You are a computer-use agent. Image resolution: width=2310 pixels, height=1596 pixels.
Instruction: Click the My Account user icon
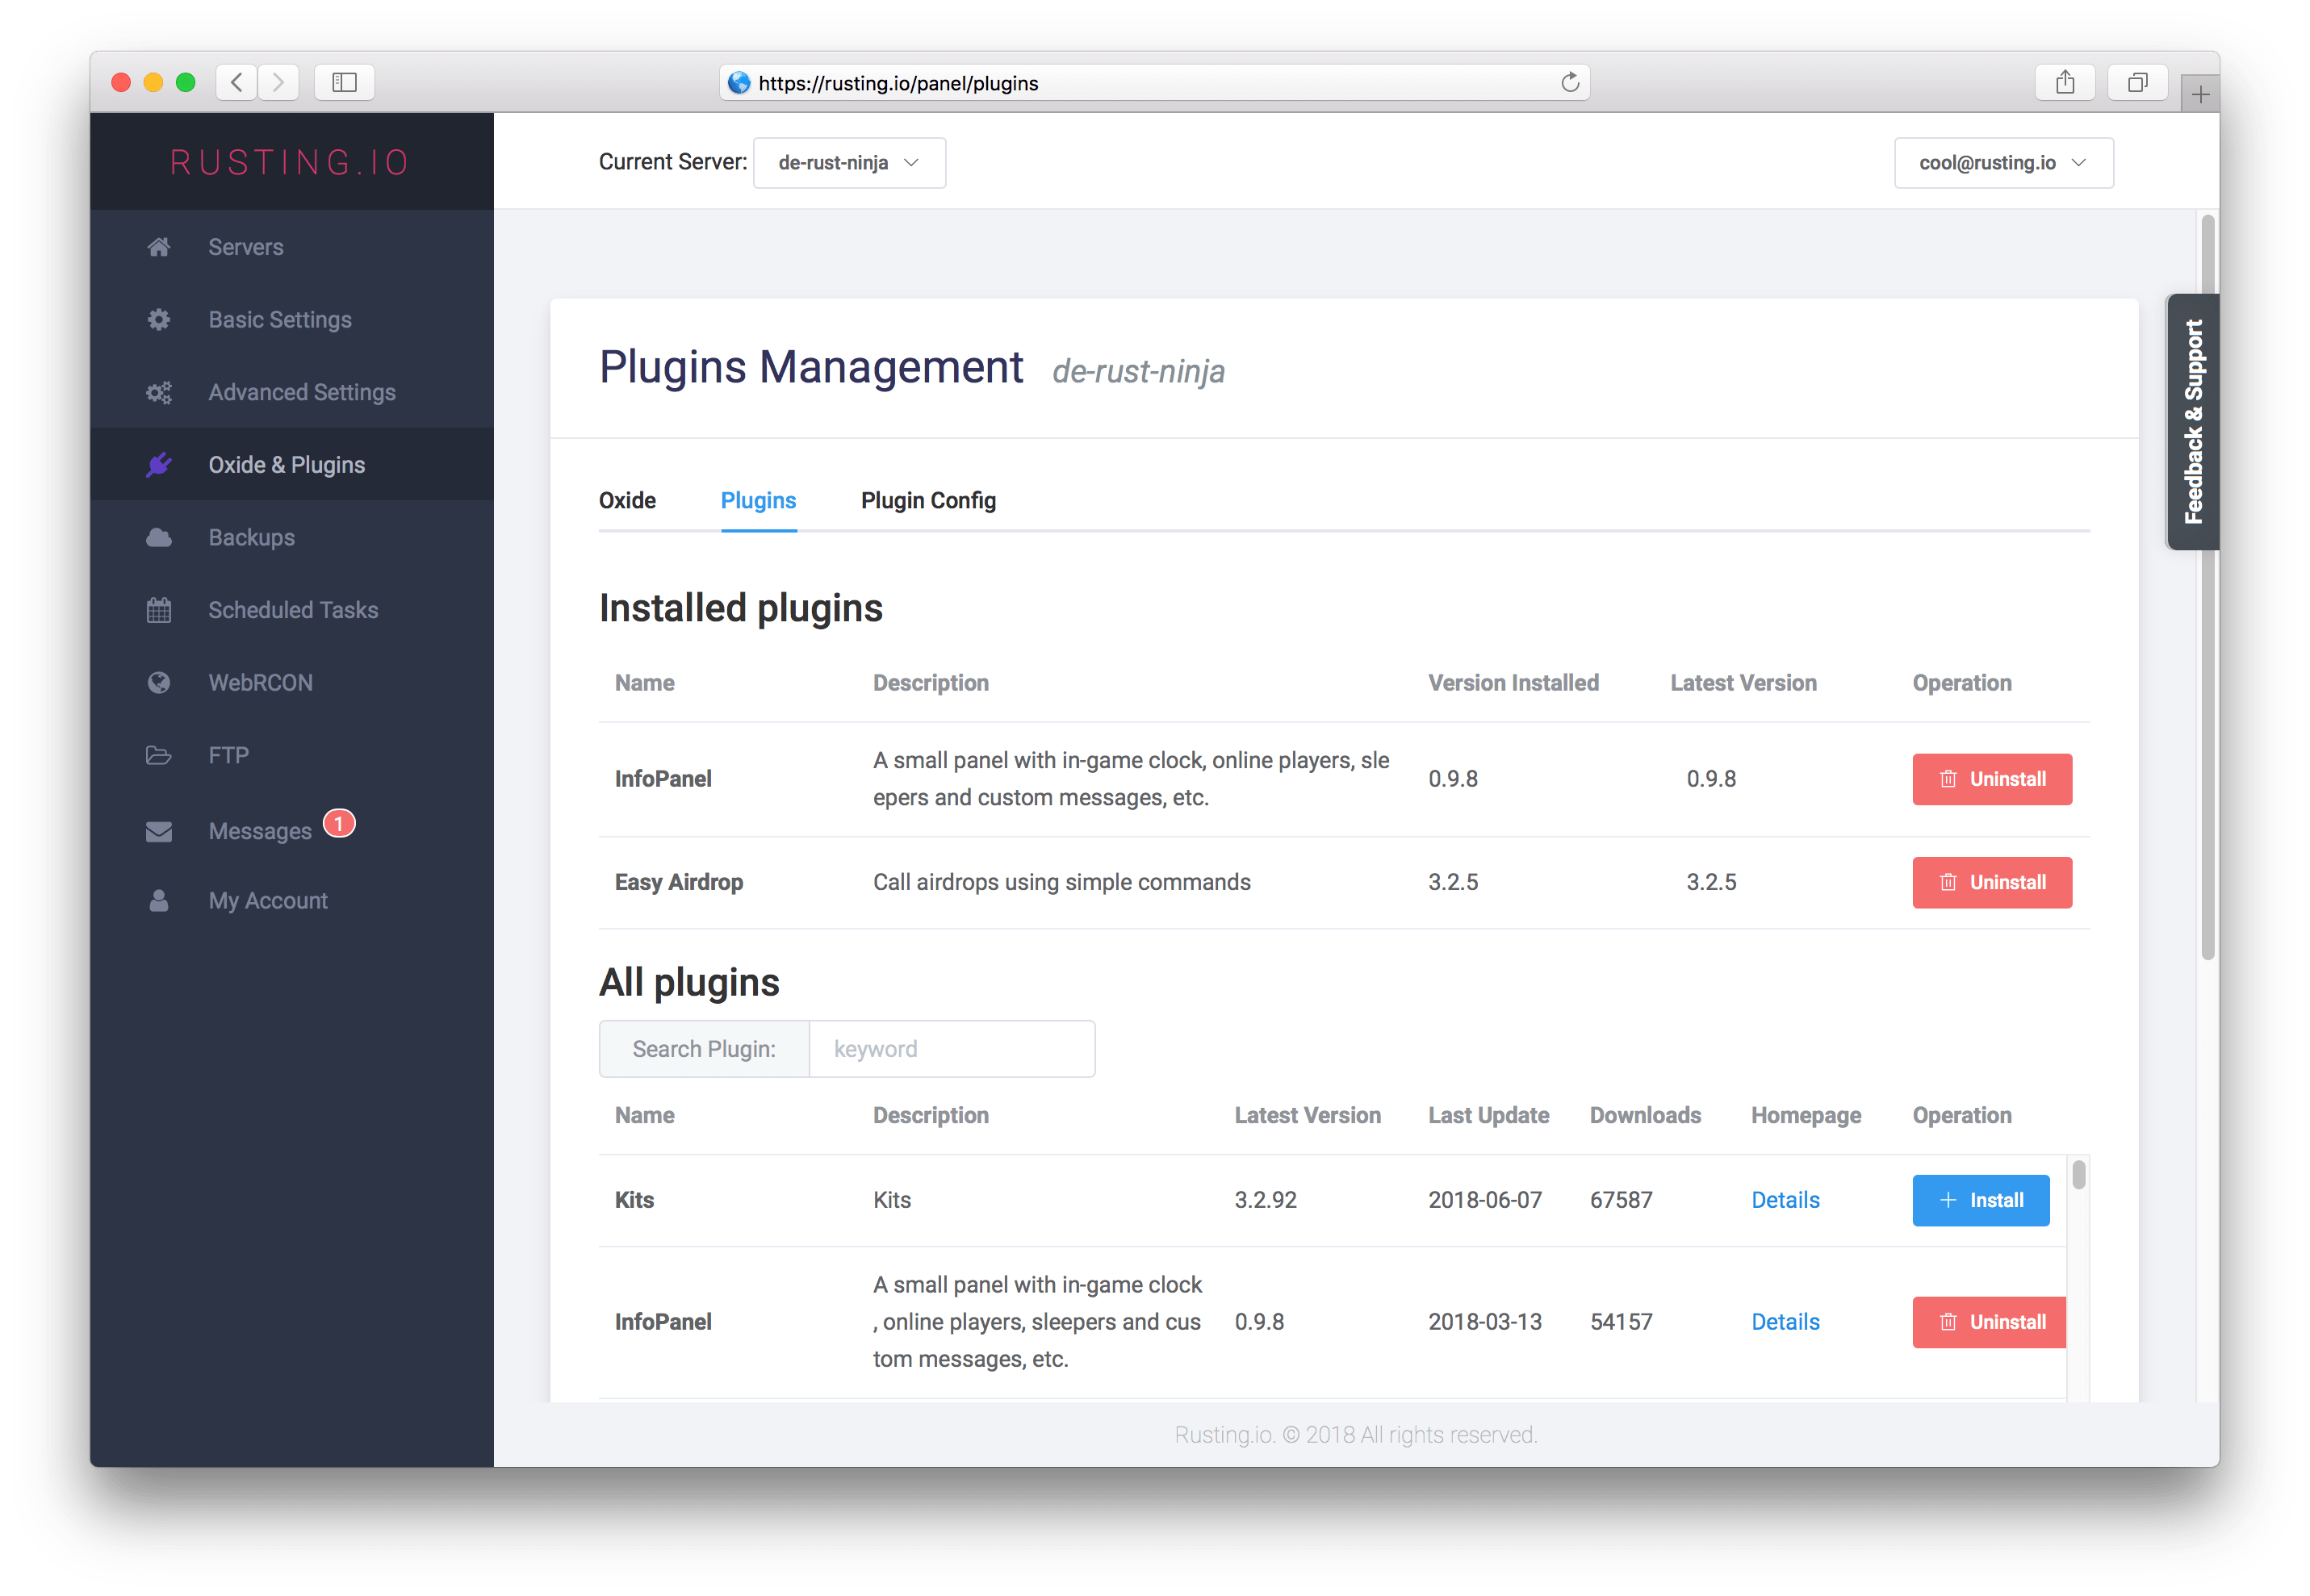159,902
